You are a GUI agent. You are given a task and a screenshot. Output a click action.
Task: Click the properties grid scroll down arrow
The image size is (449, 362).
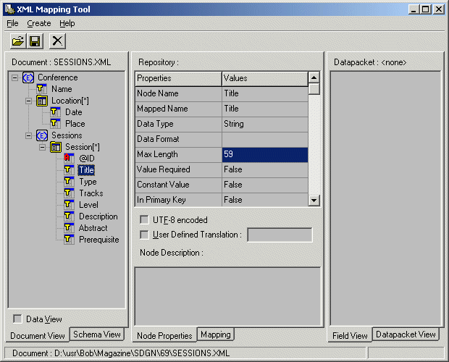pos(314,201)
